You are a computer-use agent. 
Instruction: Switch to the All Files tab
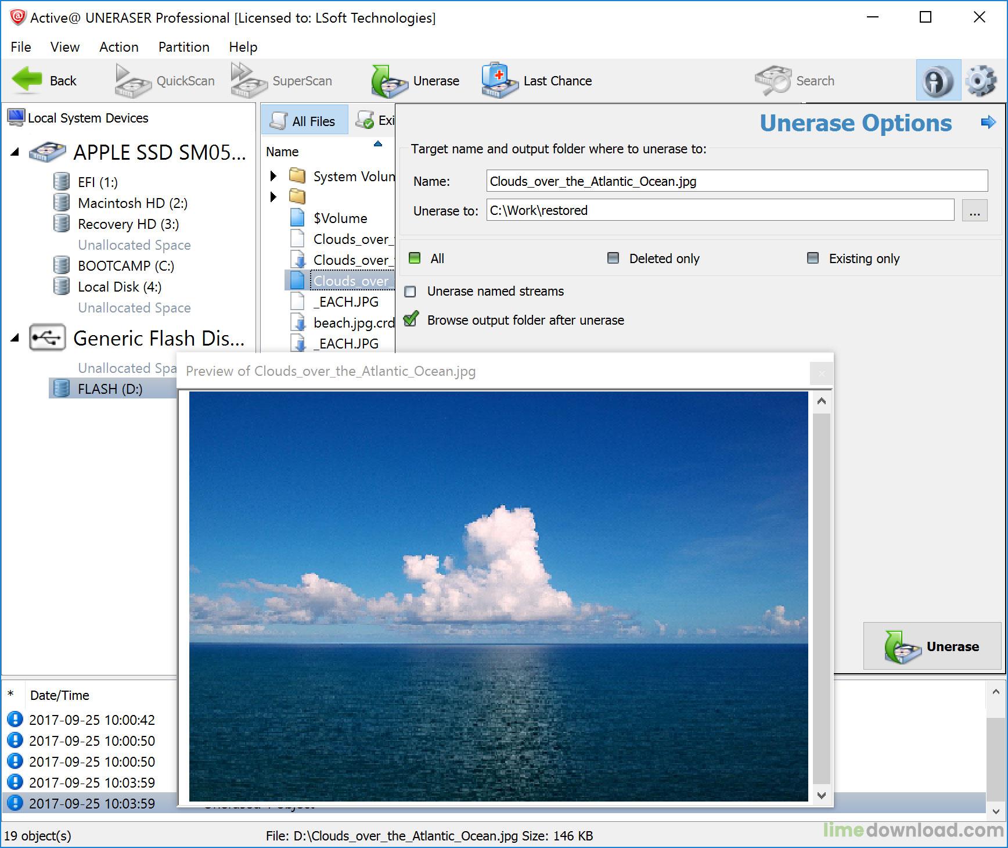point(304,120)
